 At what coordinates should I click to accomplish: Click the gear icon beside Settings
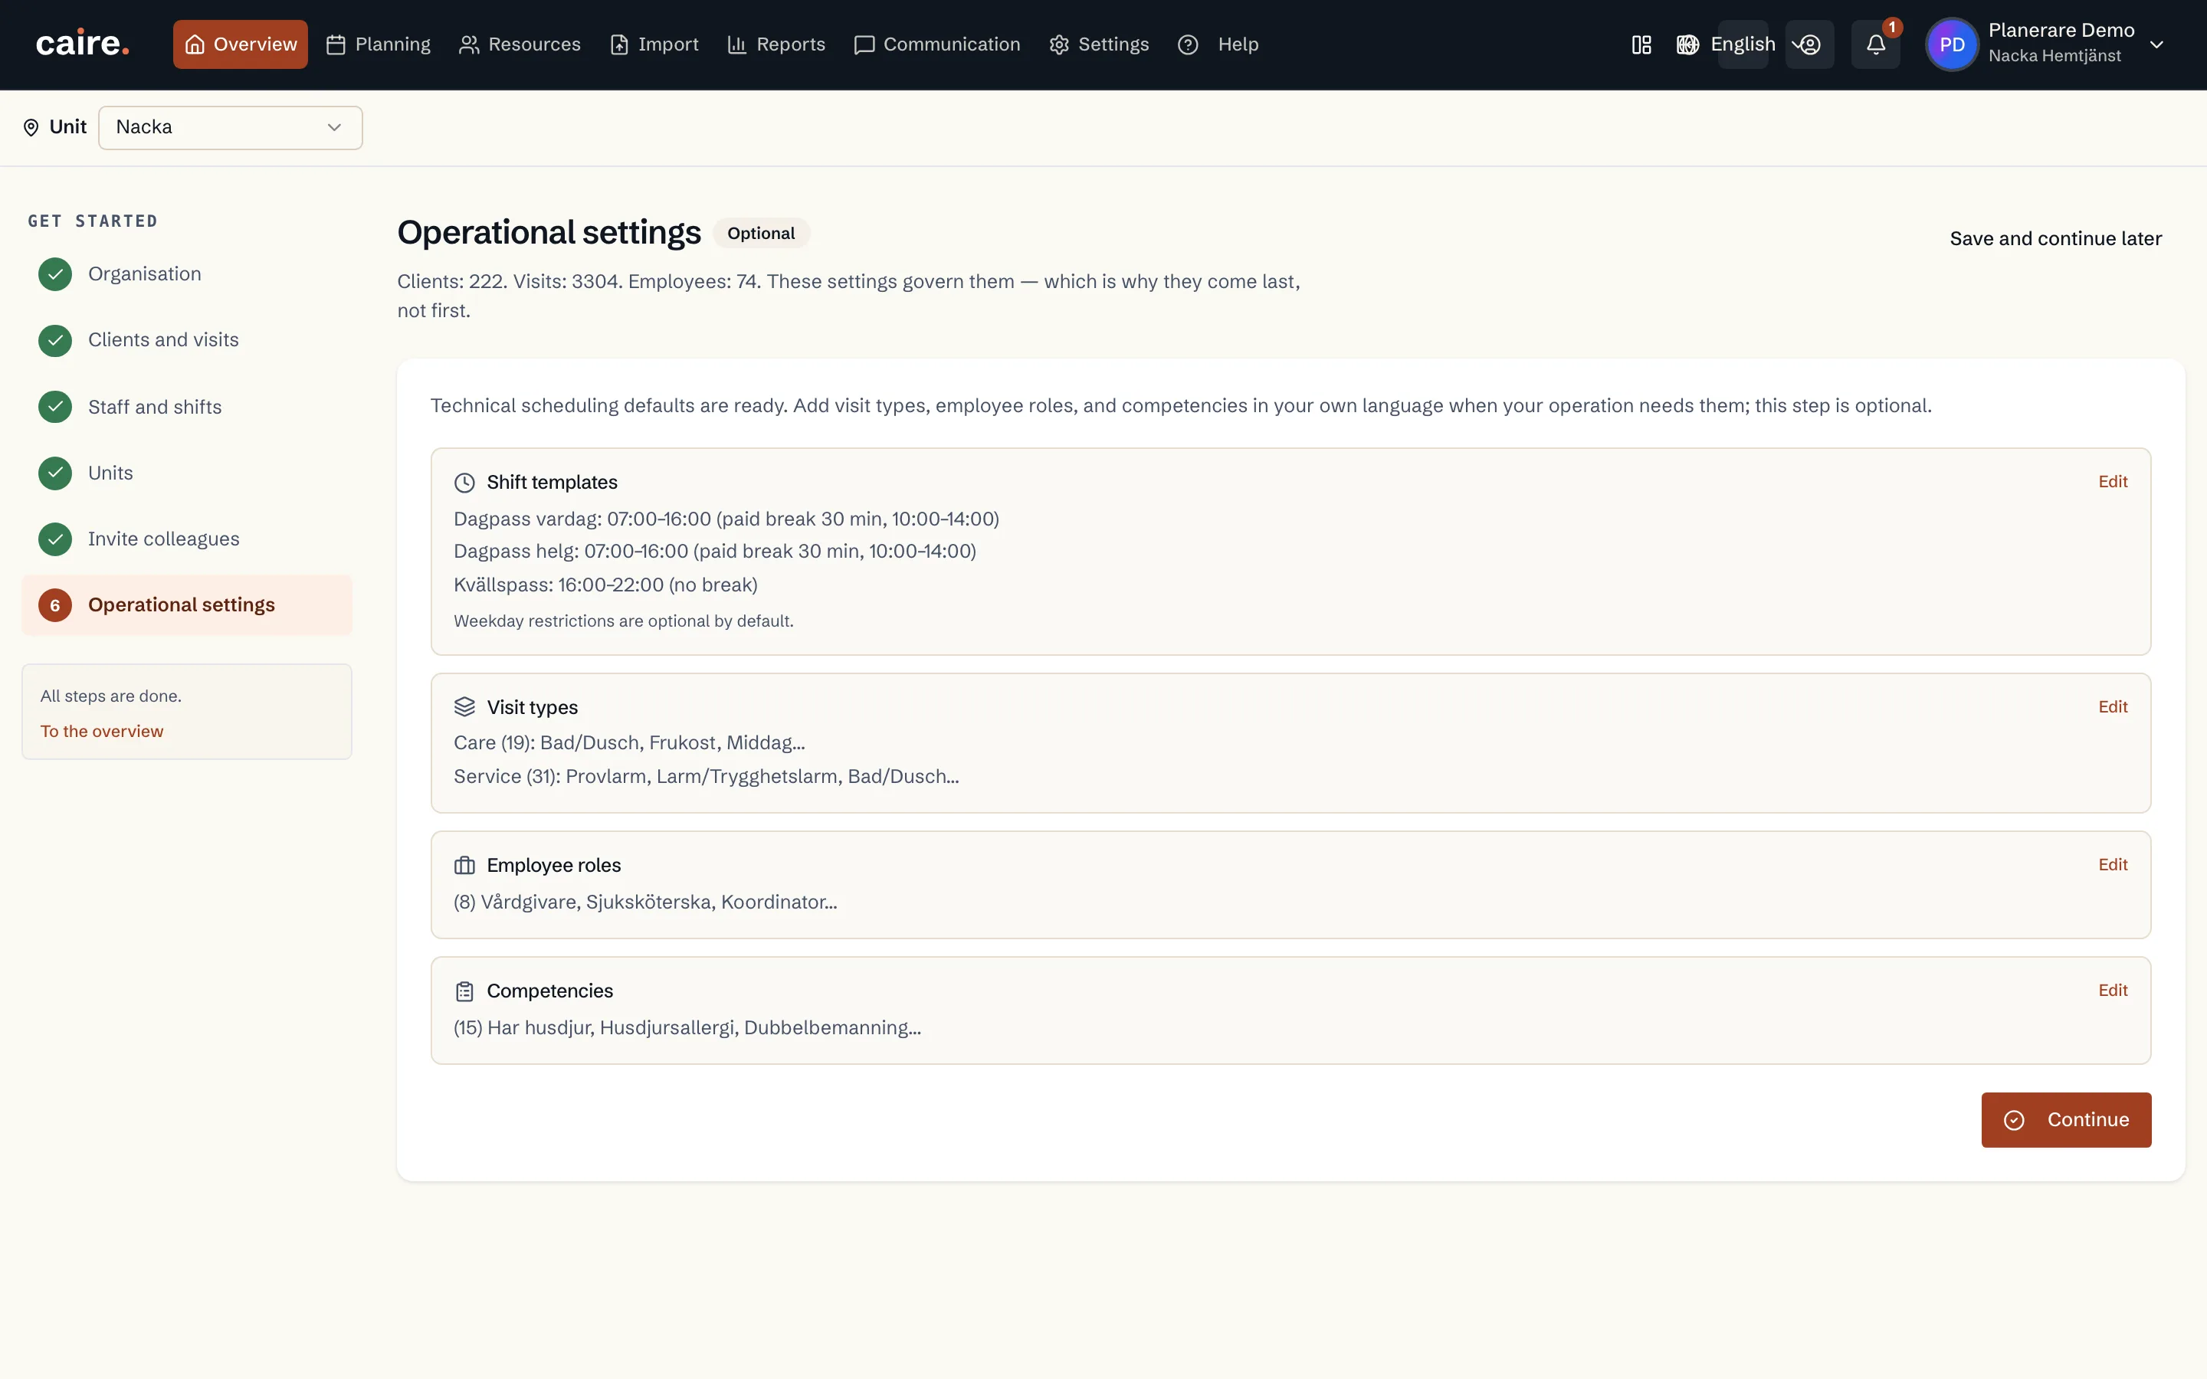(1059, 44)
